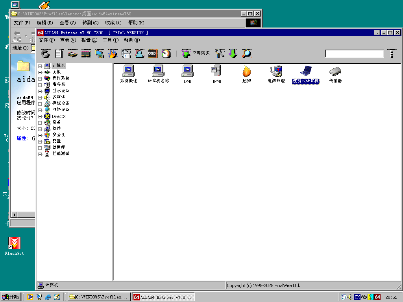
Task: Click the search input field in AIDA64
Action: [355, 53]
